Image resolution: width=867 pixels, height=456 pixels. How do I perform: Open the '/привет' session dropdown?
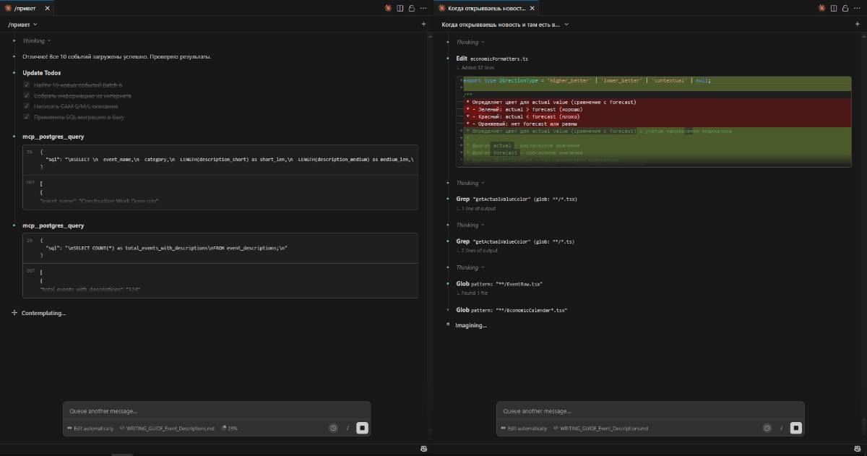pyautogui.click(x=22, y=25)
